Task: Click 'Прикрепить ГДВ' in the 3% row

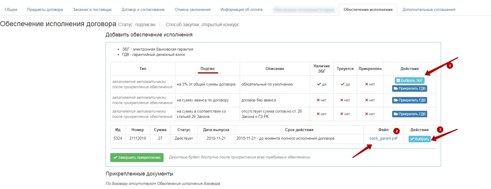Action: click(410, 88)
